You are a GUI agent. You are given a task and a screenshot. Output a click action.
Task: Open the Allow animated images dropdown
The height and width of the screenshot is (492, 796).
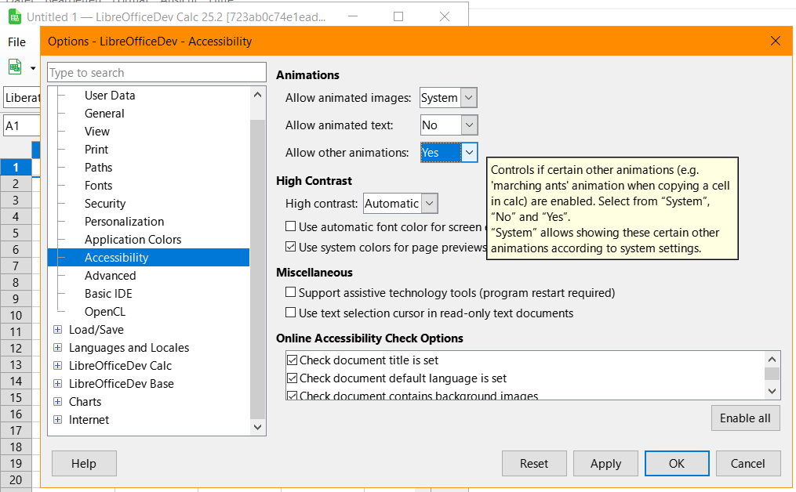click(449, 97)
